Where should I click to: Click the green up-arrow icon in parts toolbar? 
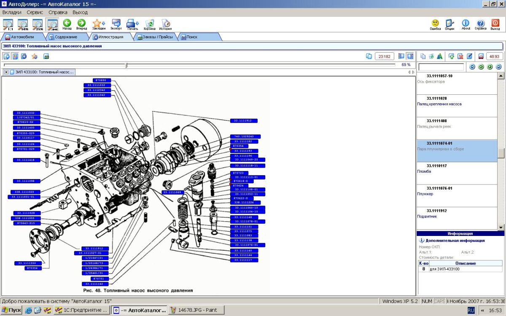coord(452,56)
